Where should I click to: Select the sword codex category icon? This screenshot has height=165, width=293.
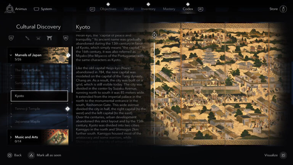click(x=27, y=38)
